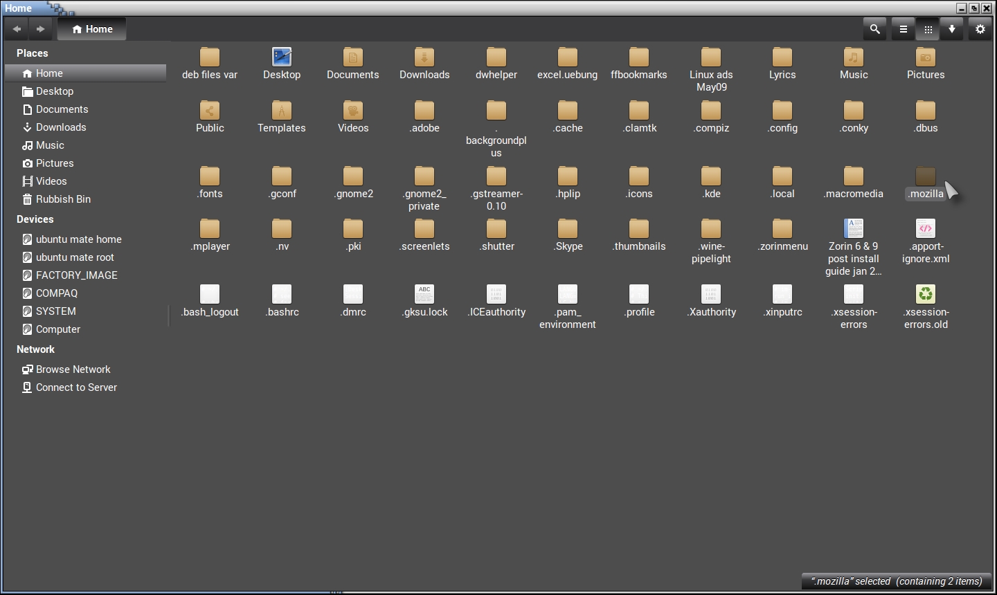Click Browse Network in the sidebar

pyautogui.click(x=73, y=369)
